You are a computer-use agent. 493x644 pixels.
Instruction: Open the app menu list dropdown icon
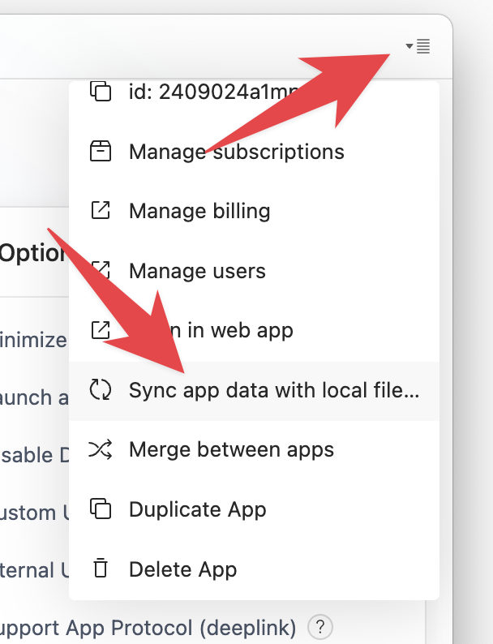tap(418, 46)
